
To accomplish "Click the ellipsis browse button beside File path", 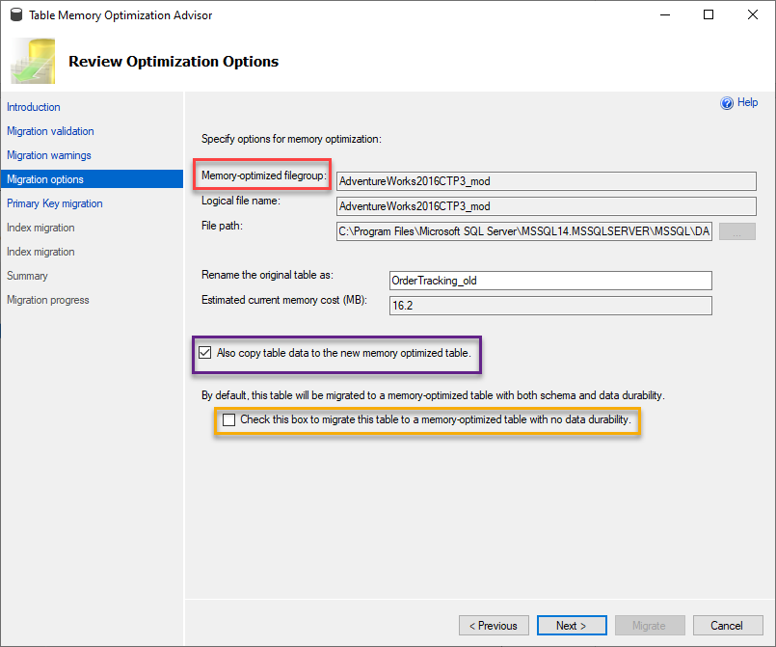I will (736, 231).
